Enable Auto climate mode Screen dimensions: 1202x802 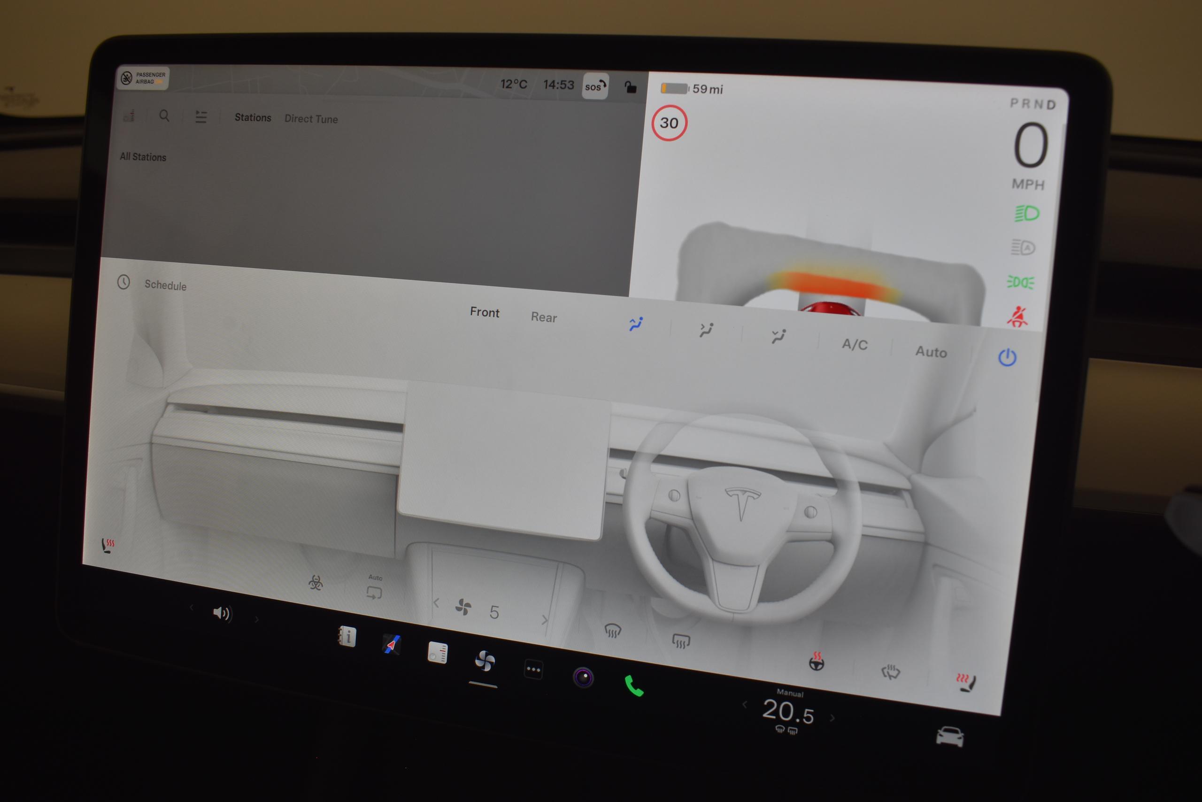tap(931, 352)
